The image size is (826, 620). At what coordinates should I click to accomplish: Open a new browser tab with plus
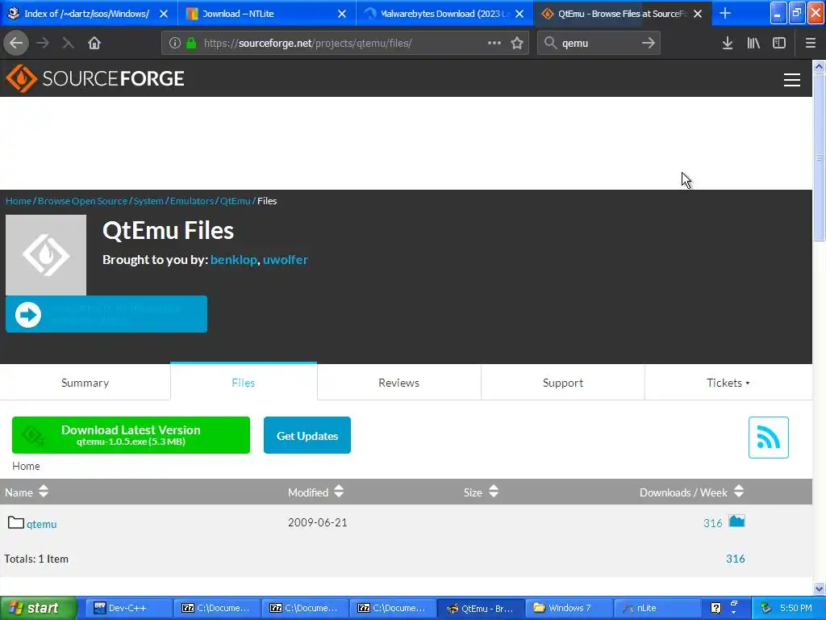click(x=725, y=14)
